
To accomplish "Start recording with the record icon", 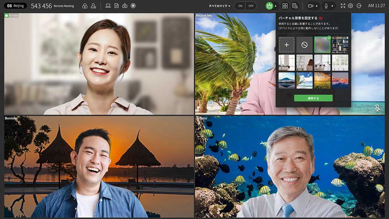I will pos(133,6).
